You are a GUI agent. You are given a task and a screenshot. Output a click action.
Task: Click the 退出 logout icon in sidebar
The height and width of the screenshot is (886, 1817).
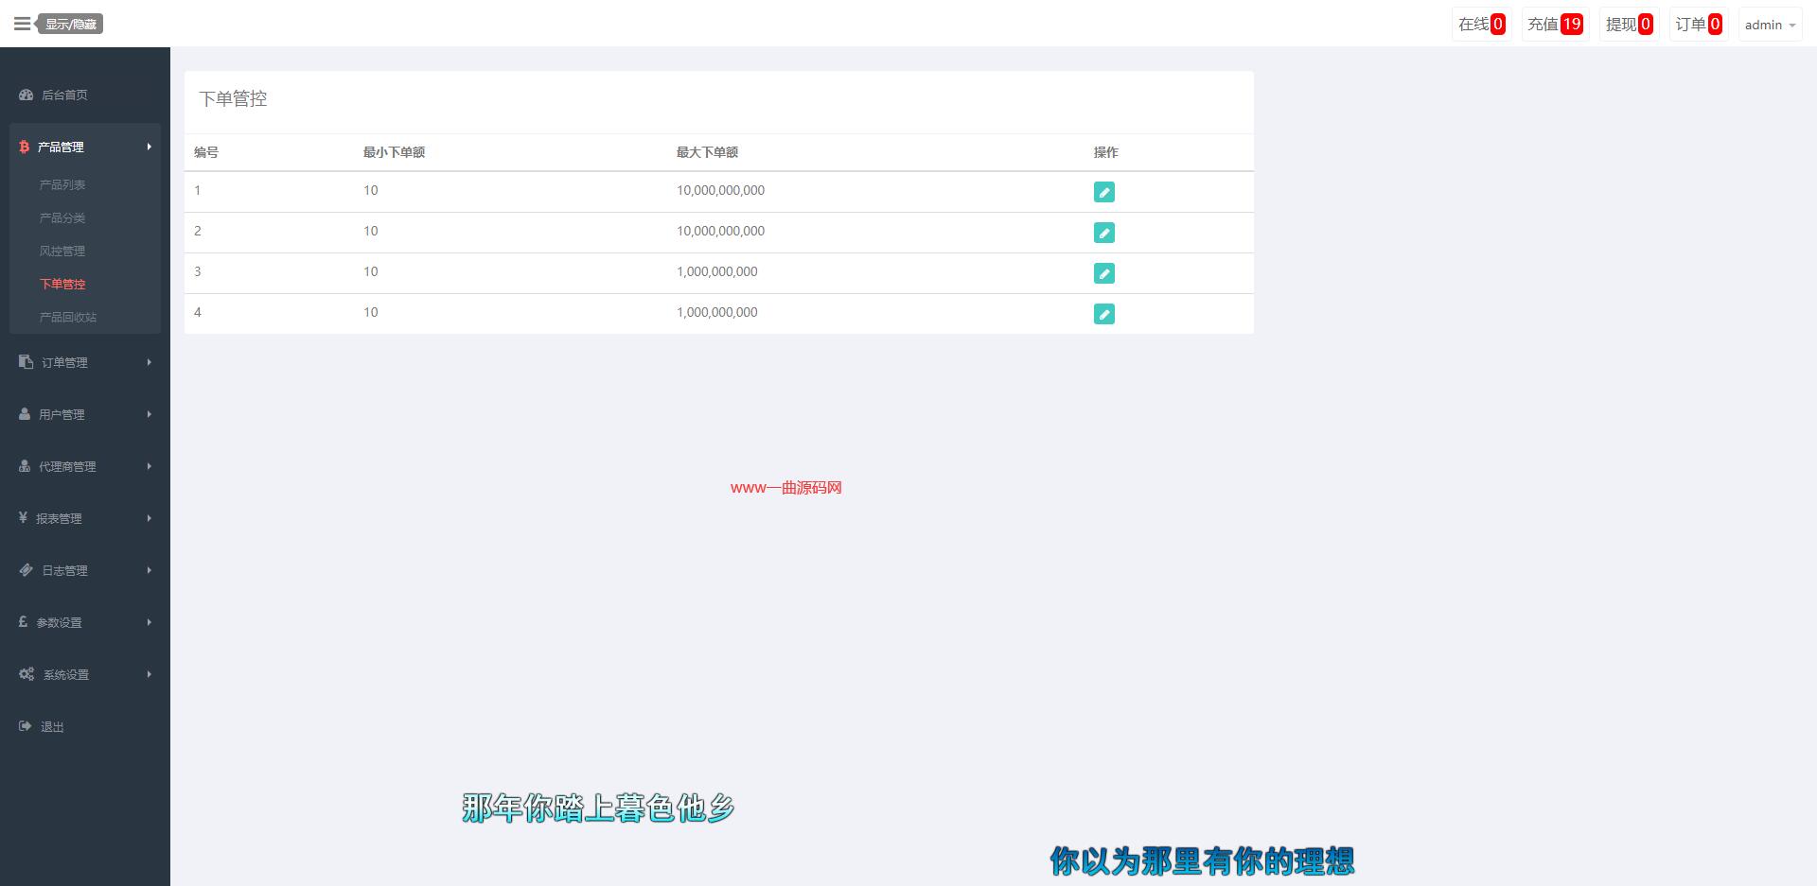point(26,726)
